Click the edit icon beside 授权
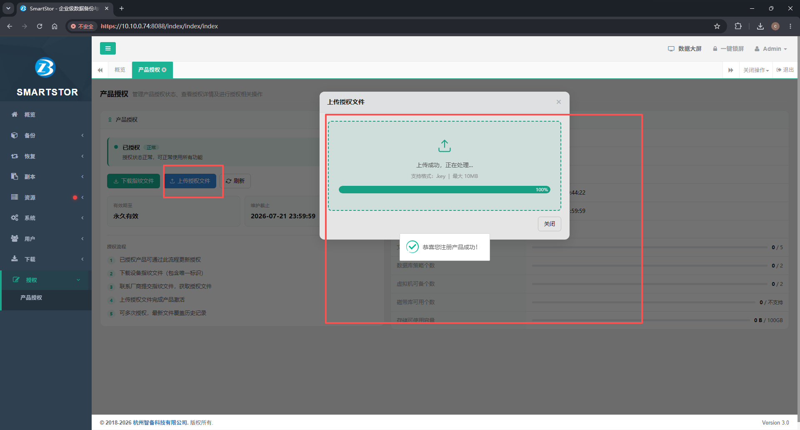Image resolution: width=800 pixels, height=430 pixels. [x=16, y=280]
